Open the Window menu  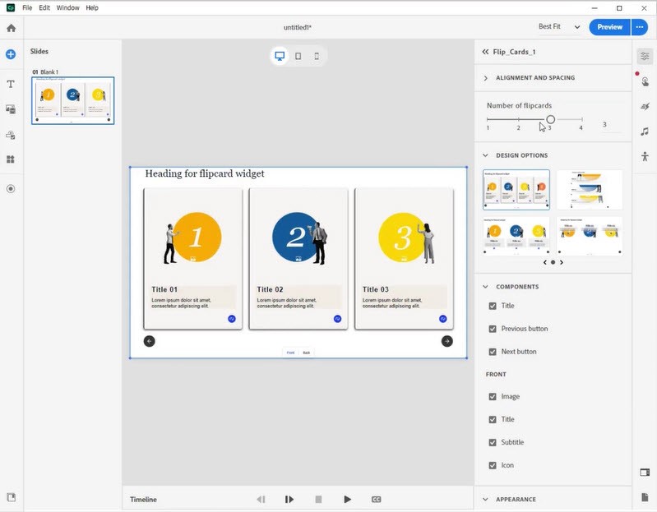pyautogui.click(x=68, y=7)
